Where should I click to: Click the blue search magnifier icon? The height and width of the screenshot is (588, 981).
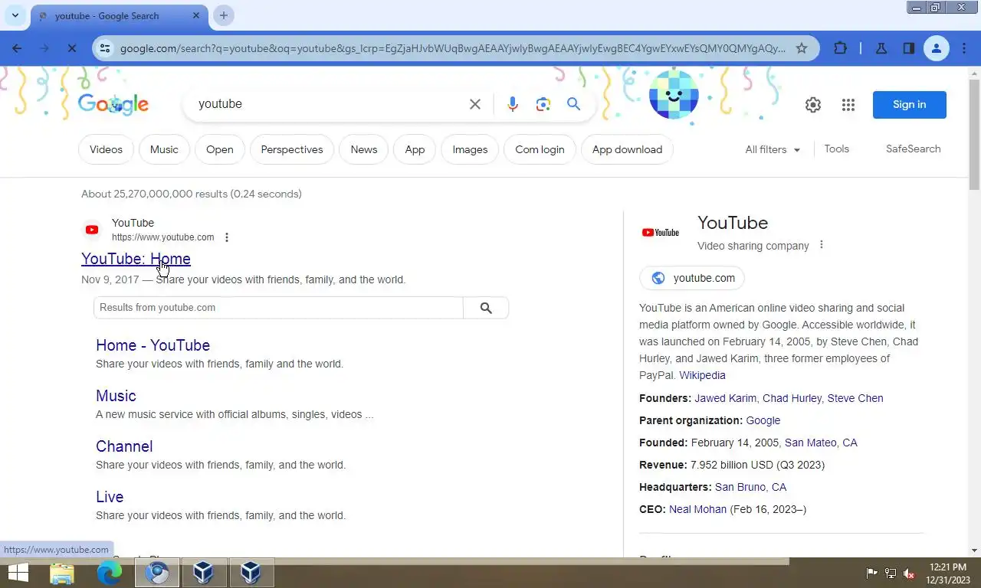(573, 104)
